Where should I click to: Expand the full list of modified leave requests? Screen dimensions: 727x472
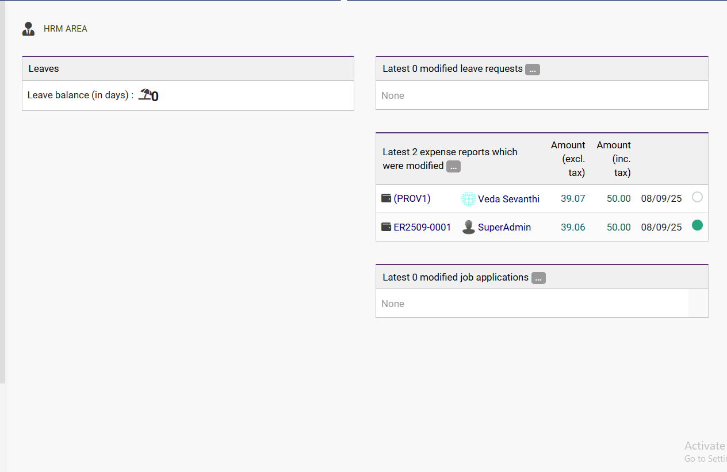click(x=532, y=70)
